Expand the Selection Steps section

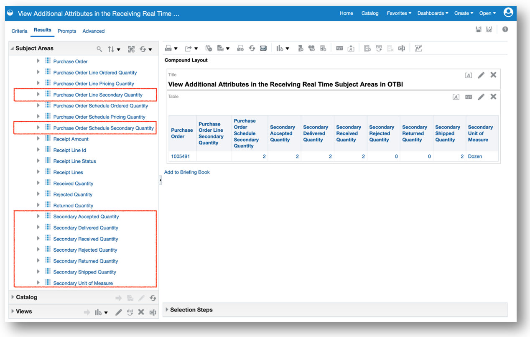tap(167, 310)
